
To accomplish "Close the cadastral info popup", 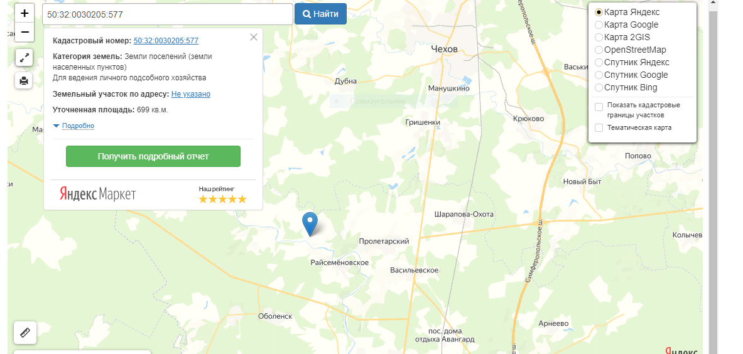I will [254, 38].
